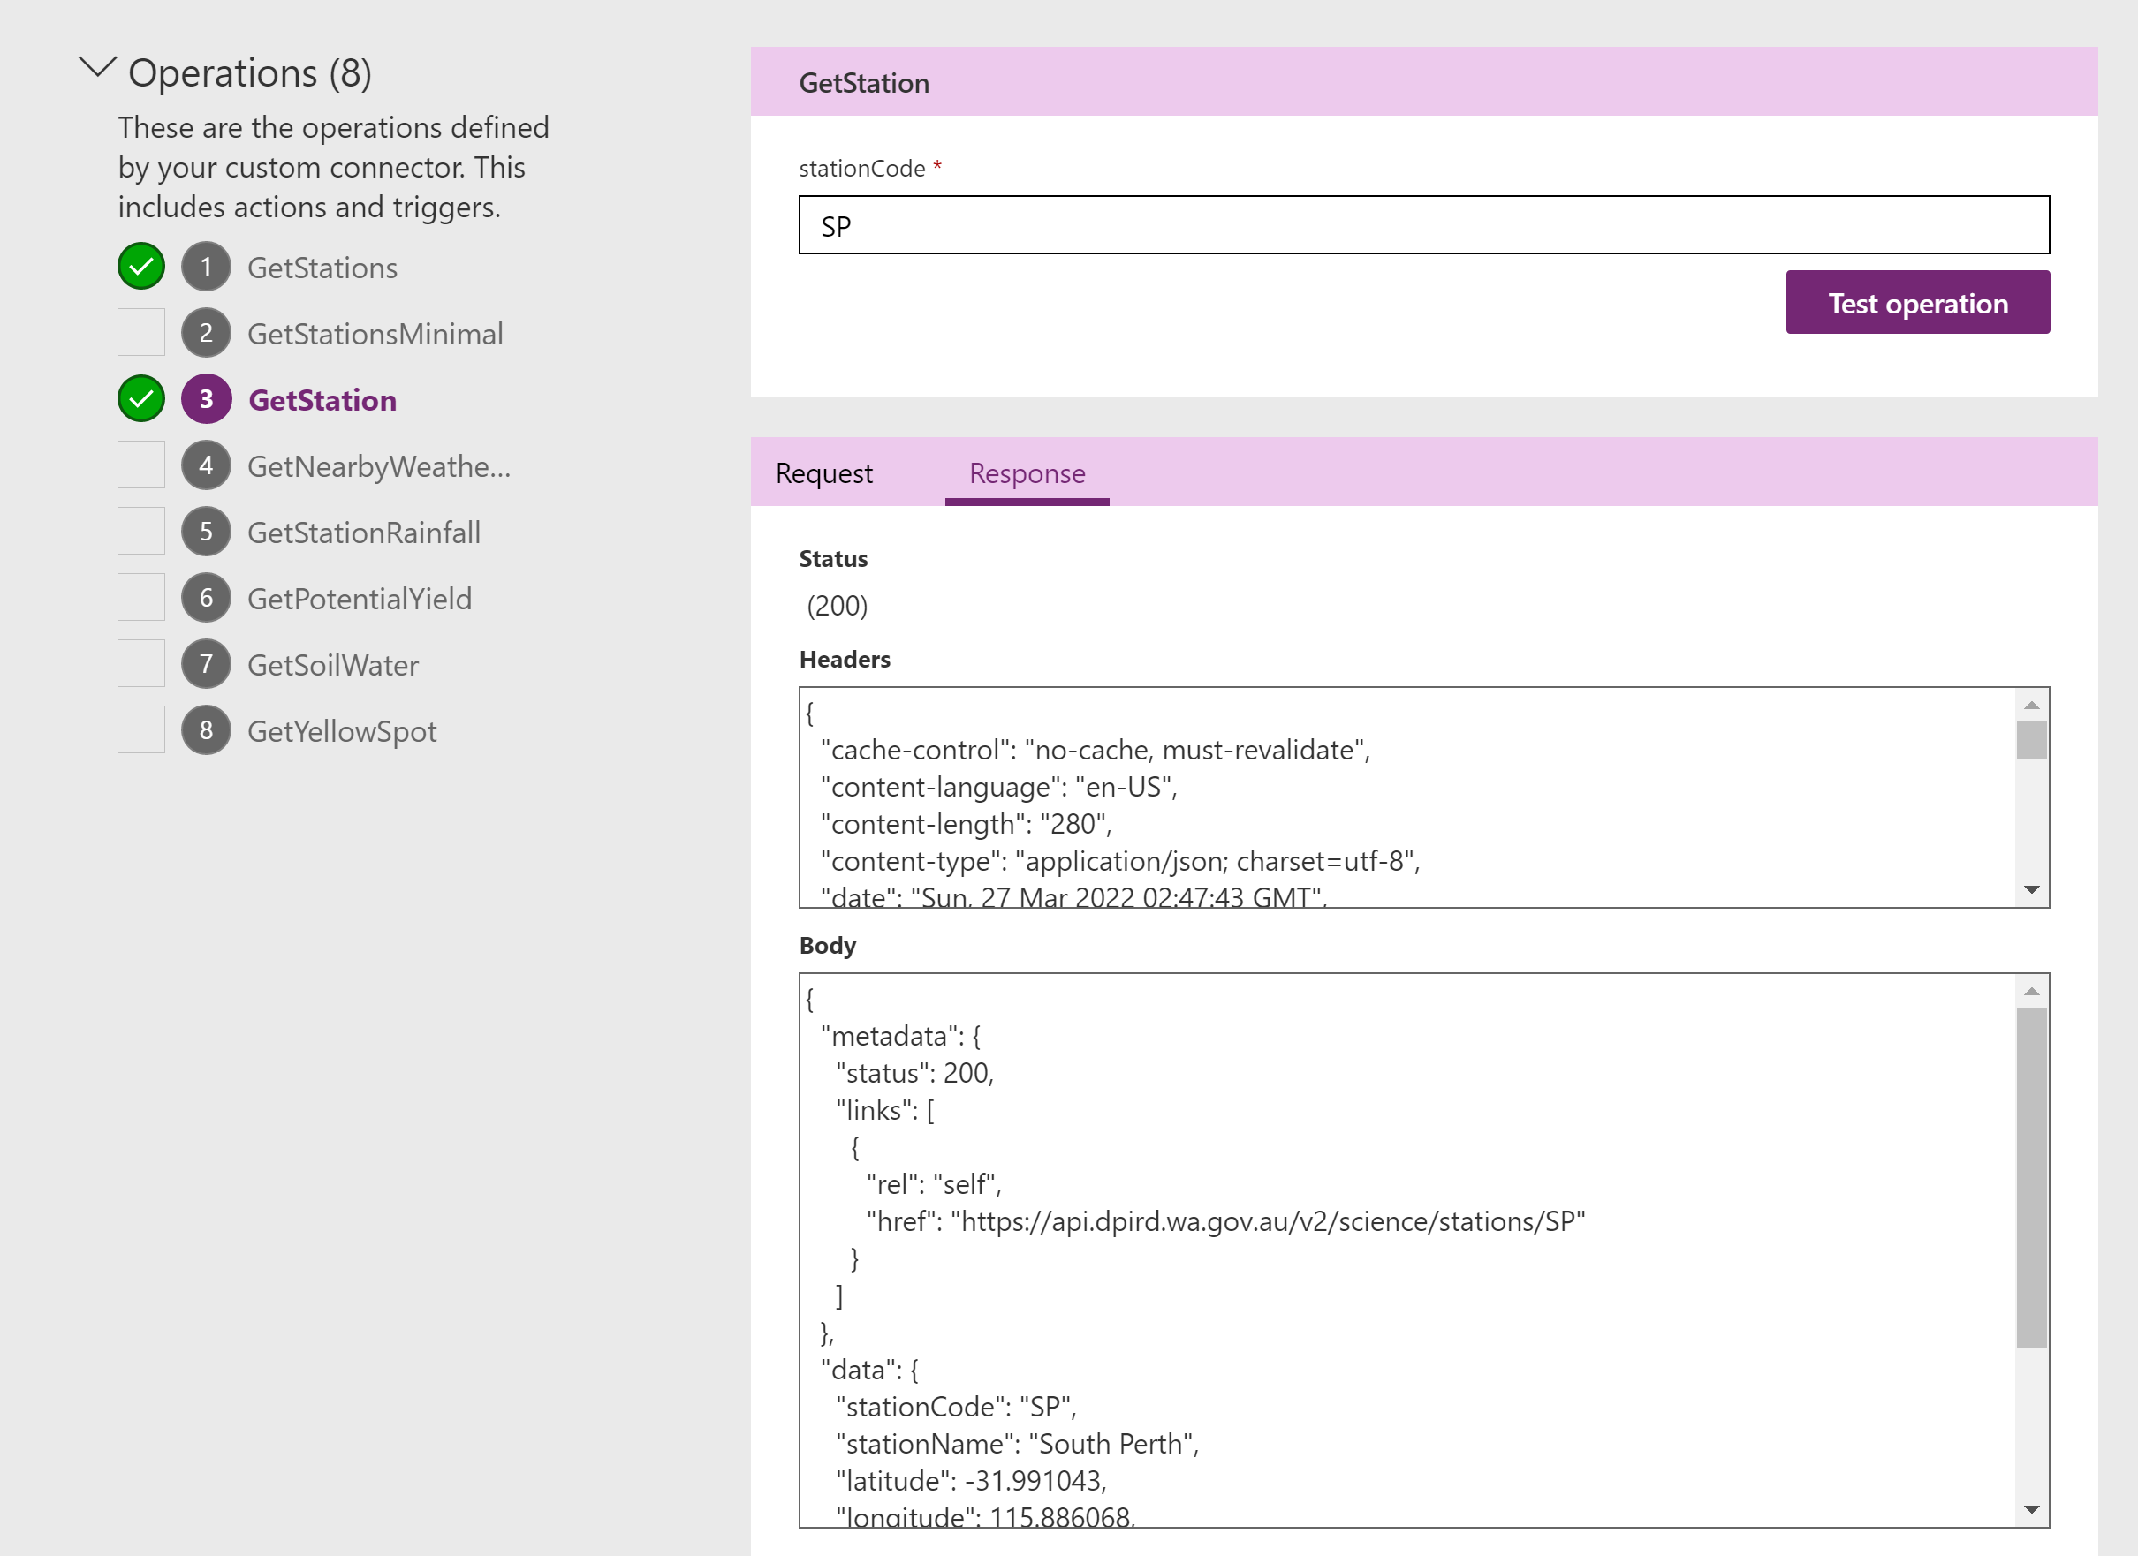
Task: Click the number 2 circle icon
Action: point(206,333)
